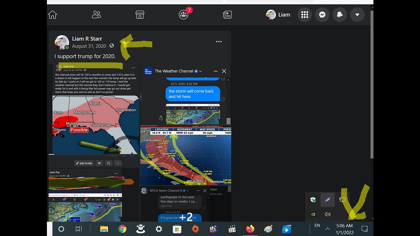The width and height of the screenshot is (420, 236).
Task: Open Paint palette icon on taskbar
Action: 268,229
